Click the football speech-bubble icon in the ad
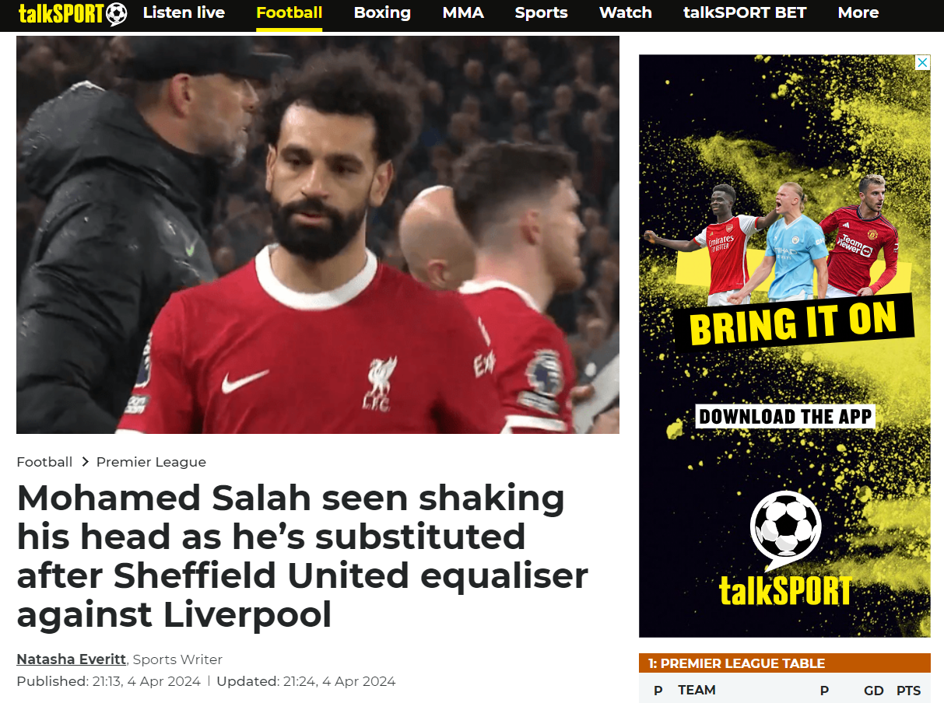Viewport: 944px width, 703px height. (785, 528)
